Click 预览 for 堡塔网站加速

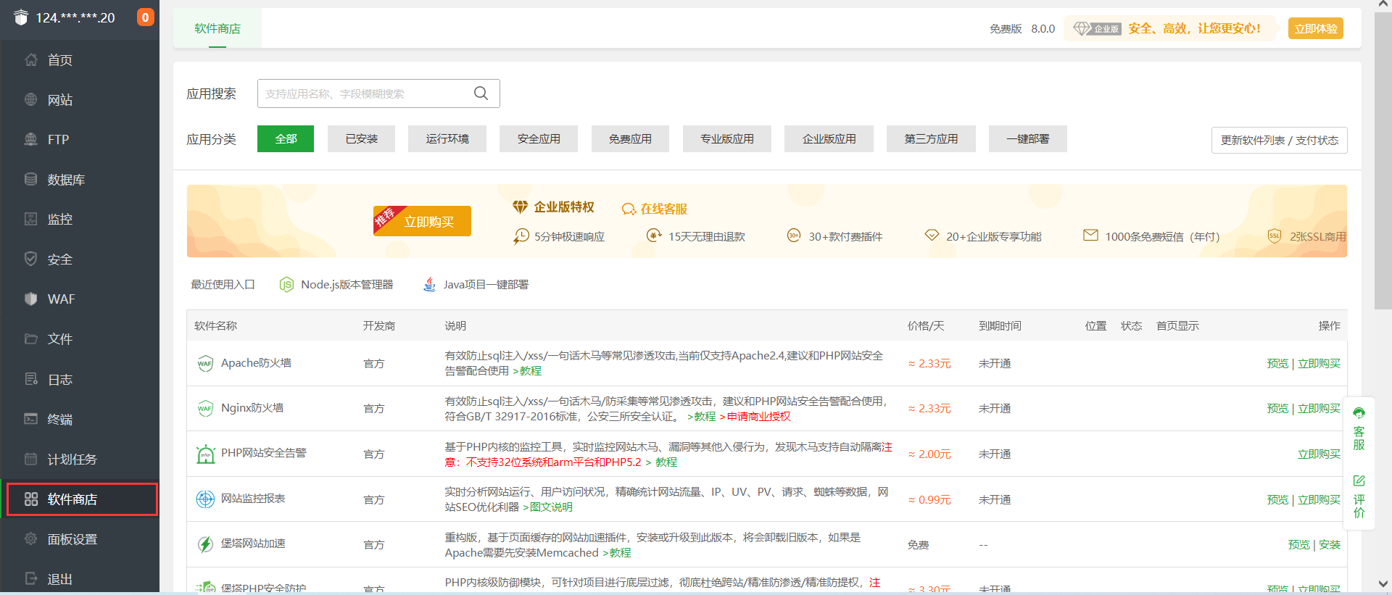pyautogui.click(x=1298, y=544)
